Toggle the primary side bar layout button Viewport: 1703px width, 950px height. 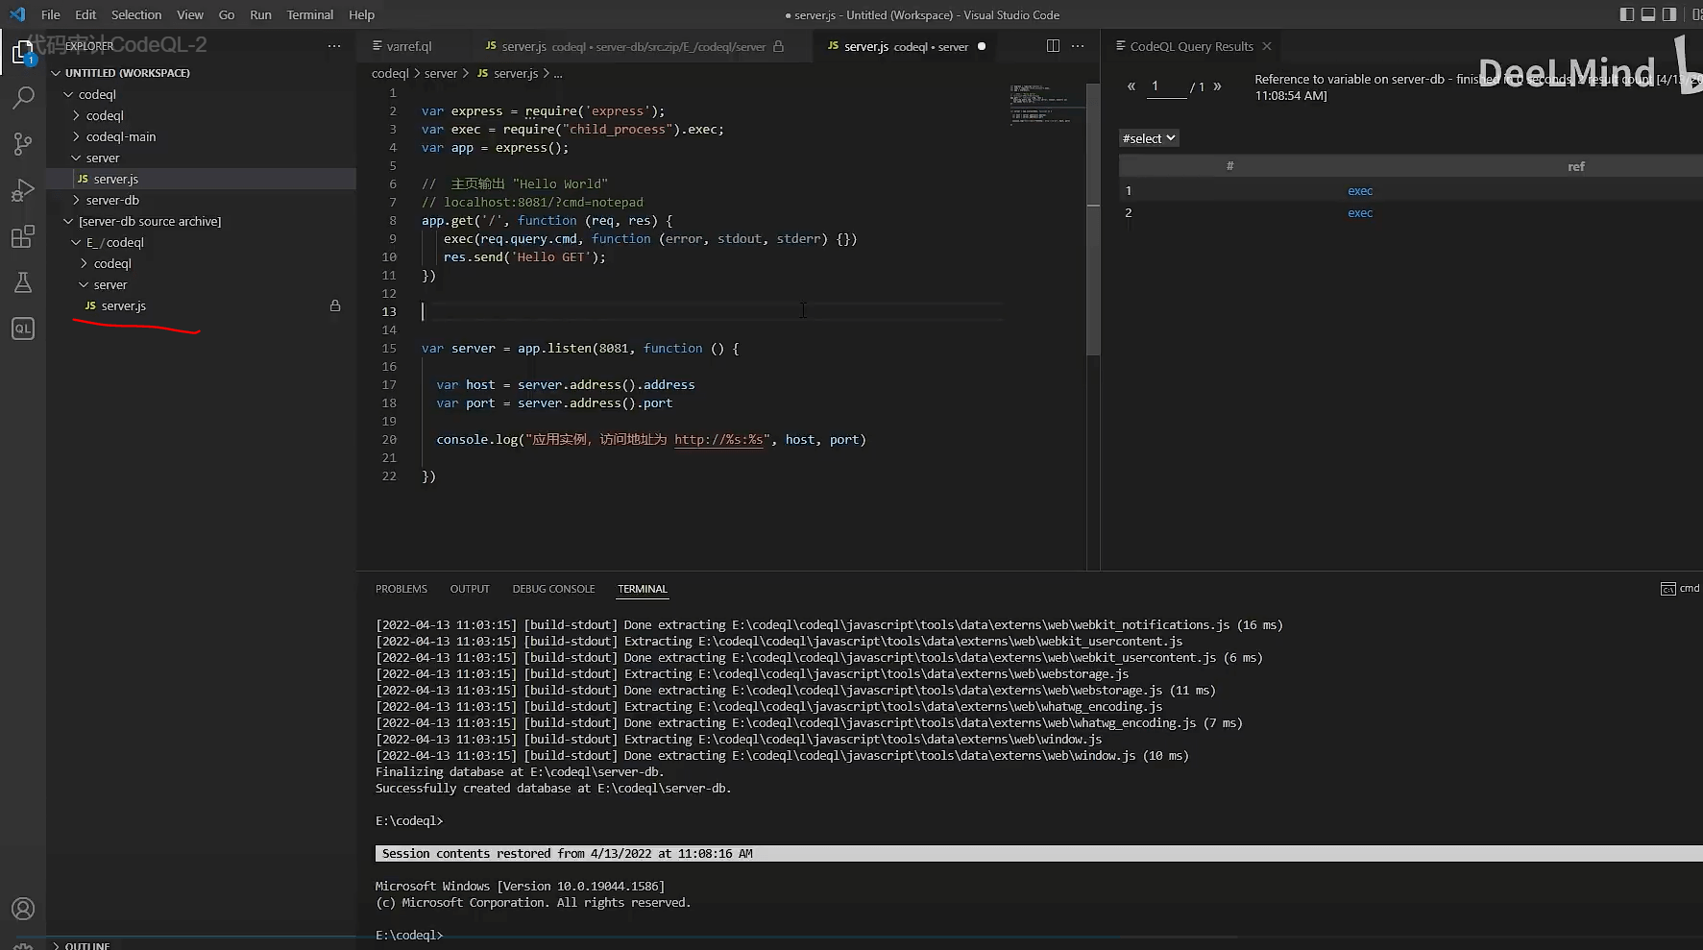pyautogui.click(x=1626, y=14)
